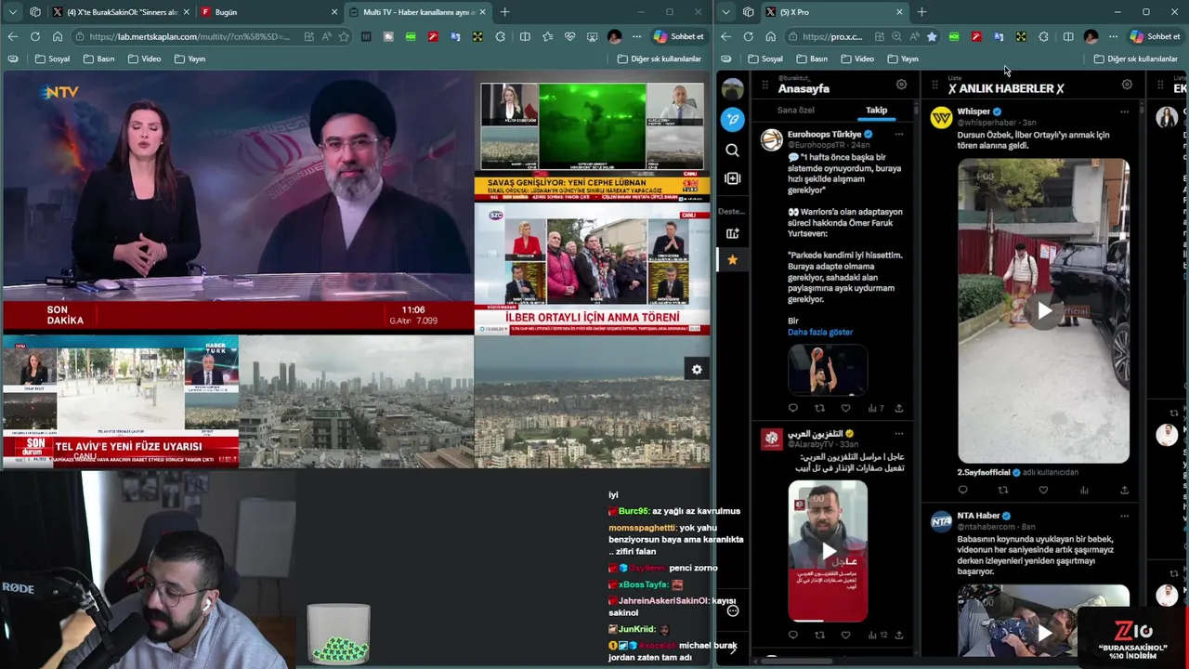Open Yayın bookmarks folder in left browser
1189x669 pixels.
pyautogui.click(x=189, y=59)
